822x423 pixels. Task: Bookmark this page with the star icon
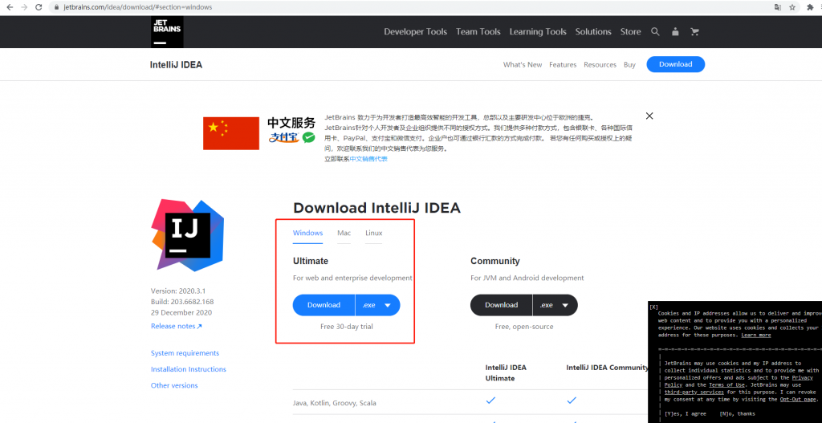[792, 7]
